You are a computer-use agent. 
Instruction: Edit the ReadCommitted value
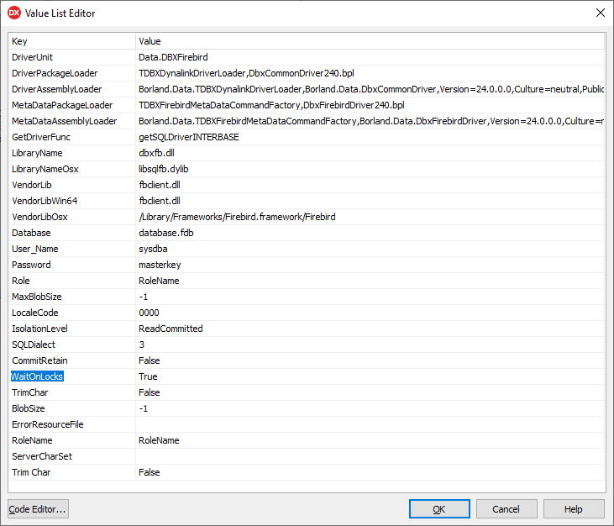pyautogui.click(x=370, y=329)
